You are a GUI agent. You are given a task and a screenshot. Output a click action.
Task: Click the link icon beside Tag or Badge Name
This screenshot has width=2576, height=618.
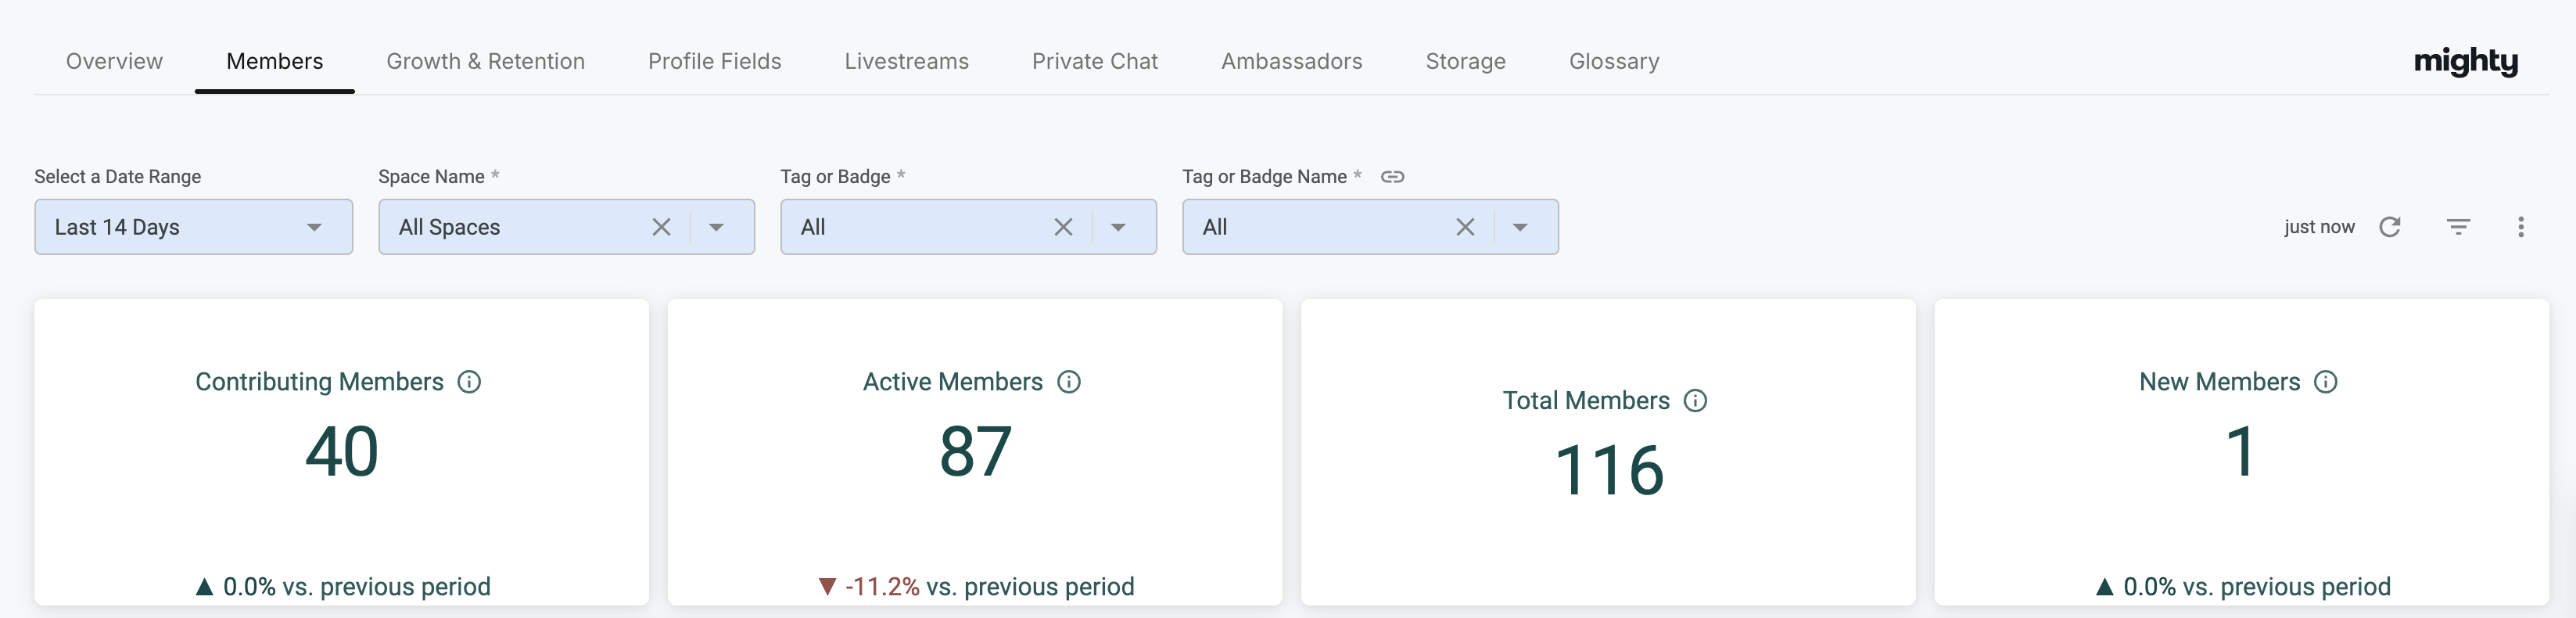click(1392, 177)
